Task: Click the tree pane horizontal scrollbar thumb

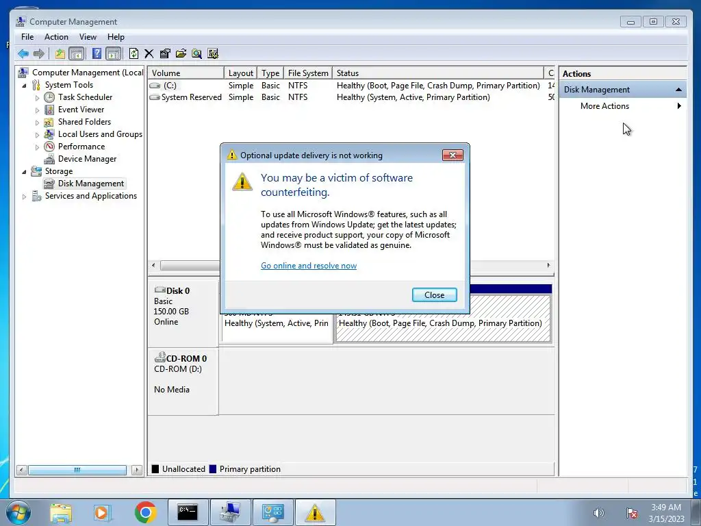Action: pos(77,470)
